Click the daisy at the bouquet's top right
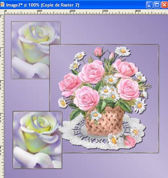 [x=123, y=51]
